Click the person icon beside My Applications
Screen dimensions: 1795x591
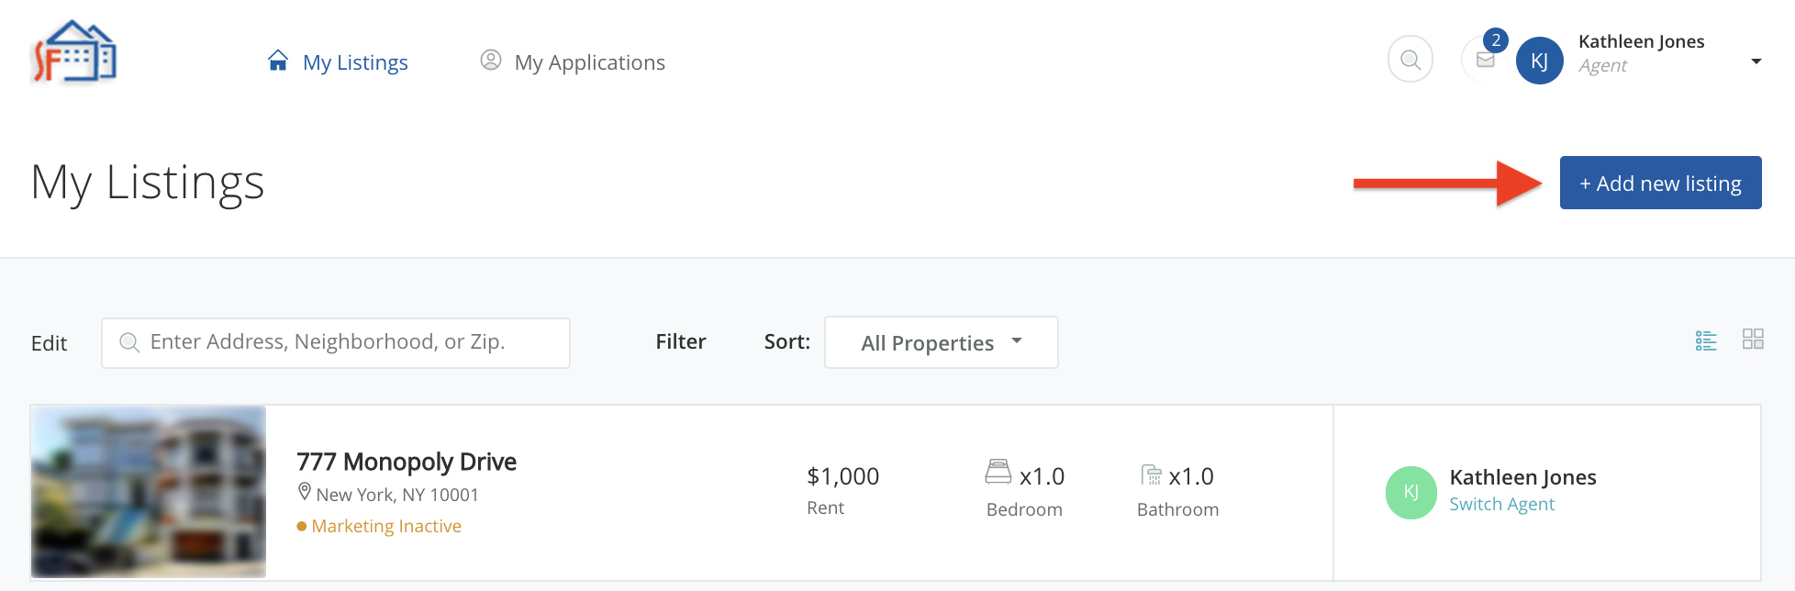click(x=491, y=61)
